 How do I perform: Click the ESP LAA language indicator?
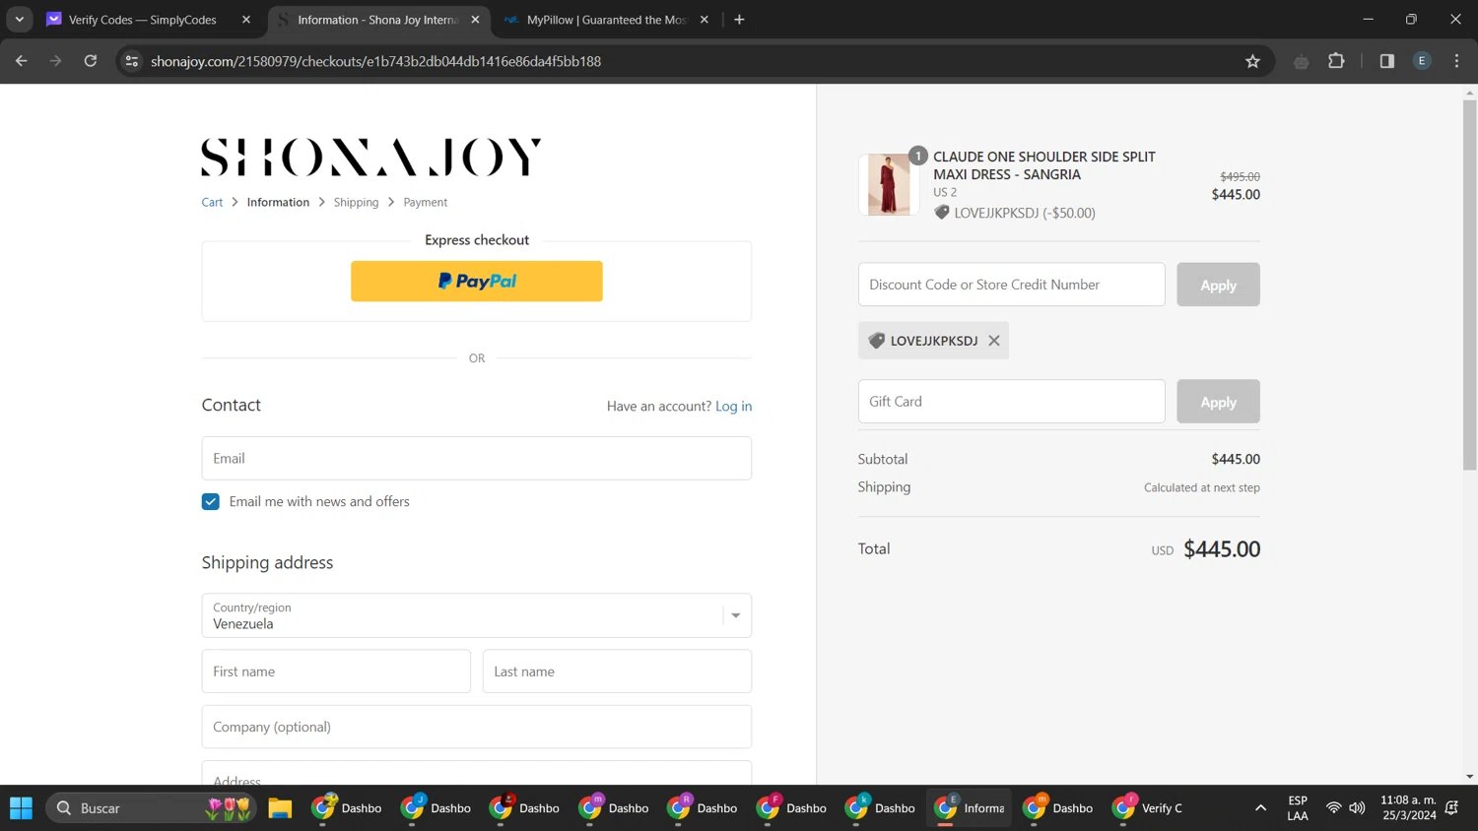pyautogui.click(x=1298, y=808)
